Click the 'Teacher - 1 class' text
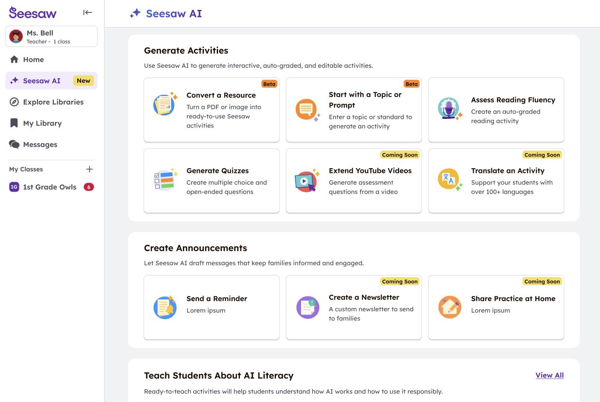Screen dimensions: 600x402 48,42
